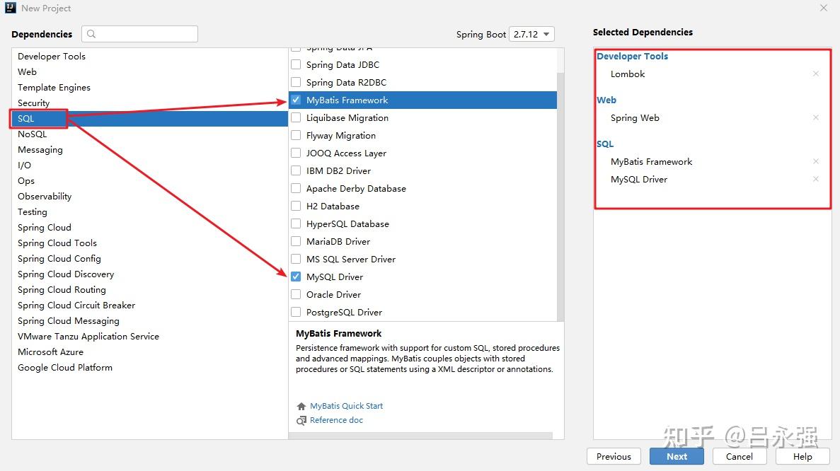
Task: Open the Spring Cloud Config category
Action: (149, 258)
